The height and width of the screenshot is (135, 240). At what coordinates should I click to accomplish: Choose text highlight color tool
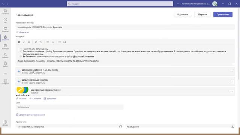point(36,42)
